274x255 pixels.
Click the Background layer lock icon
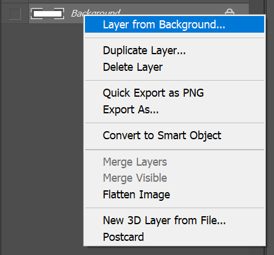pos(230,12)
